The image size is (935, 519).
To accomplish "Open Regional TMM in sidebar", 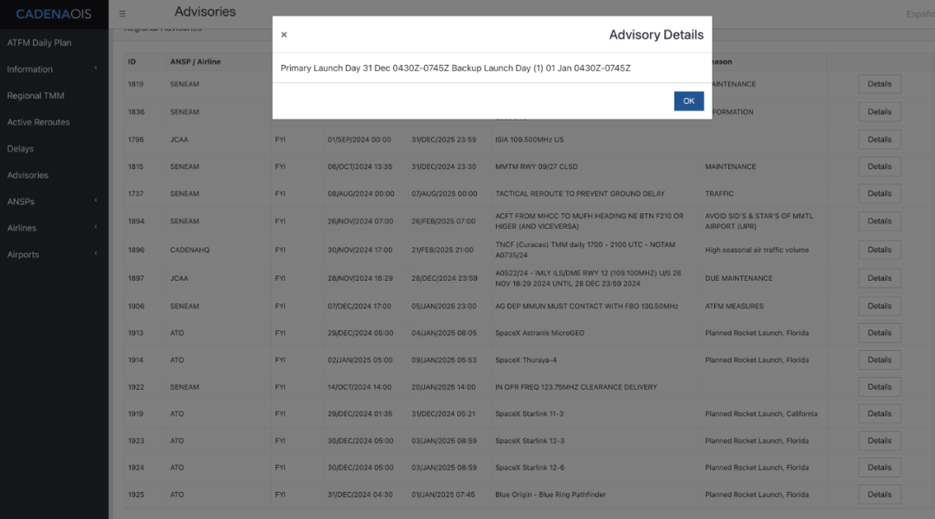I will point(35,95).
